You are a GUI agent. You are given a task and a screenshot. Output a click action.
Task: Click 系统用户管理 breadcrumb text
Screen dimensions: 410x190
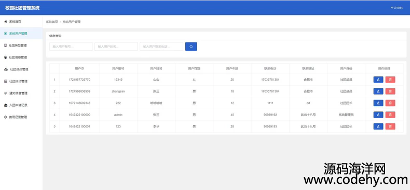(x=72, y=22)
